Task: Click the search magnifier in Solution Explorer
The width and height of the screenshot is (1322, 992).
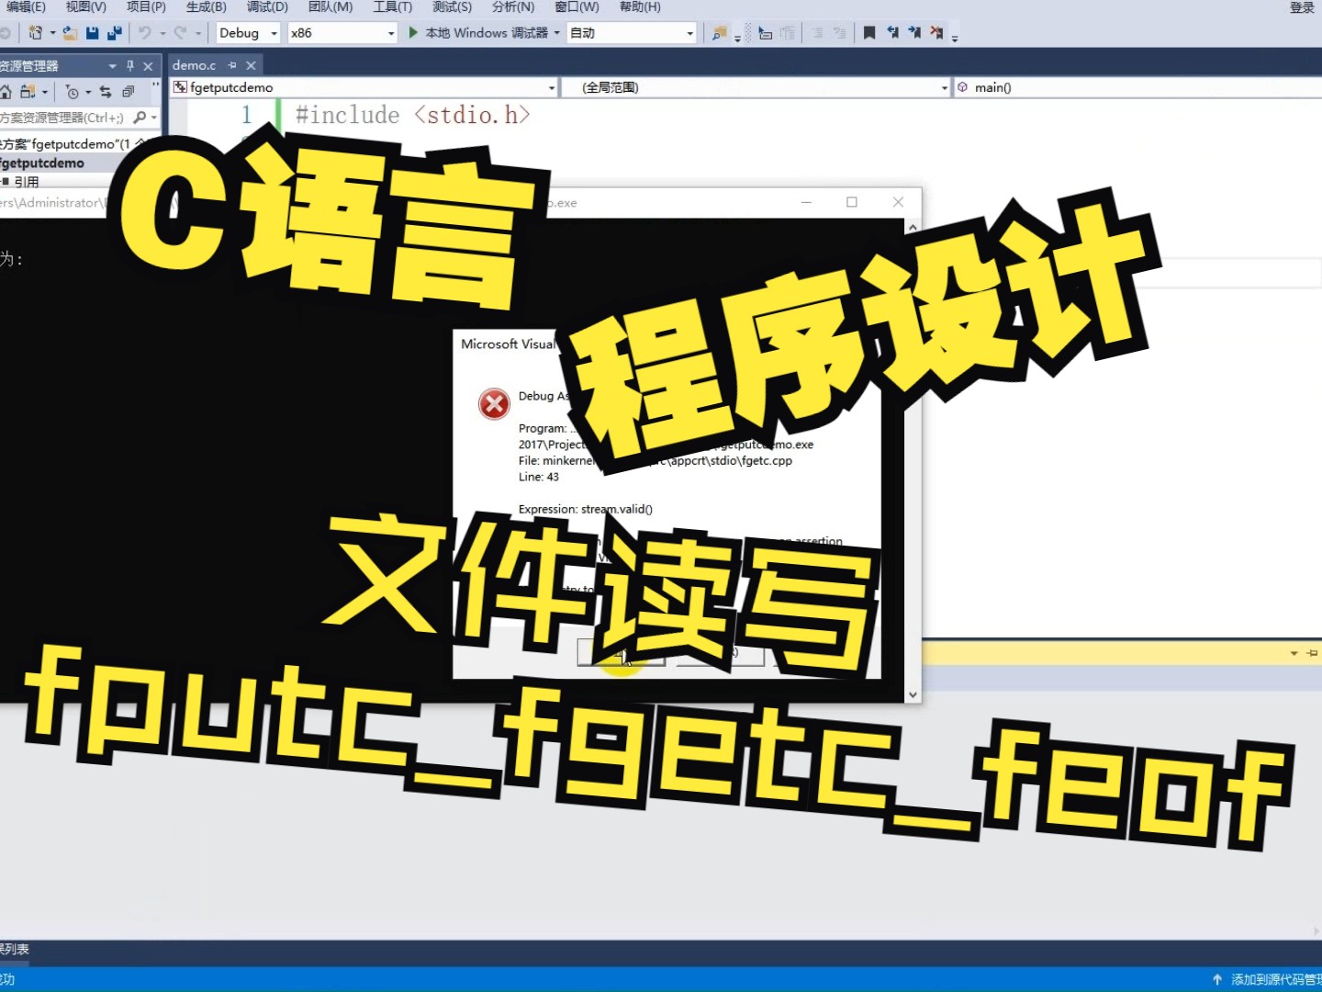Action: click(x=140, y=118)
